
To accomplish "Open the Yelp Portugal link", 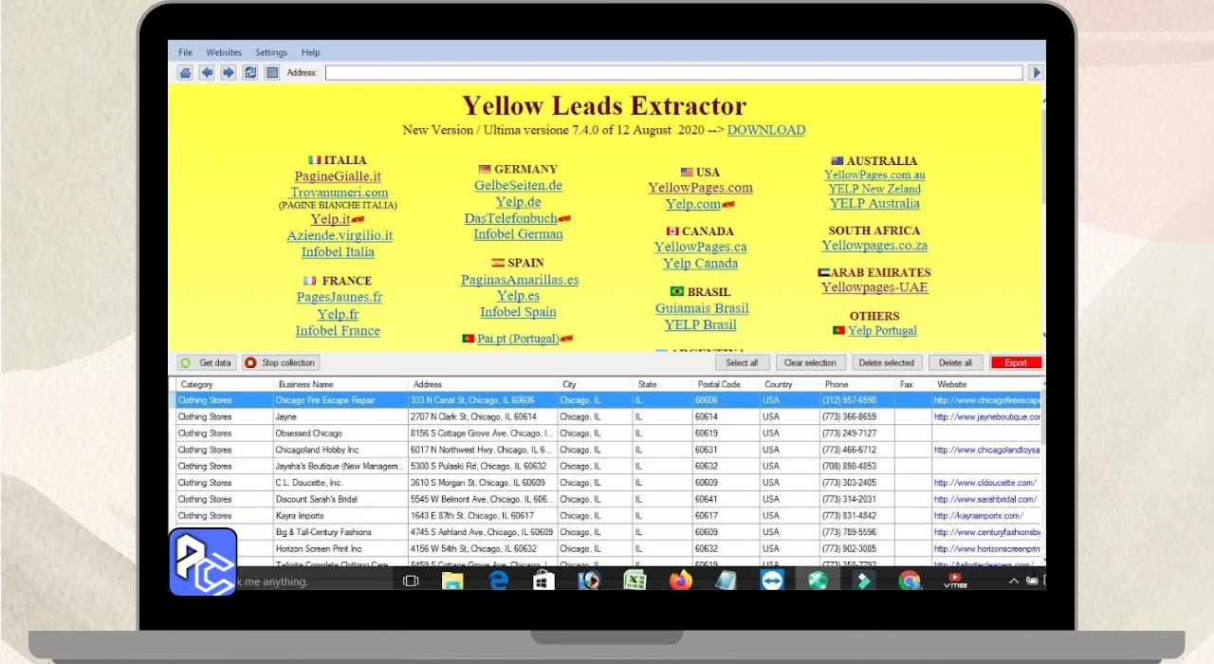I will click(882, 330).
